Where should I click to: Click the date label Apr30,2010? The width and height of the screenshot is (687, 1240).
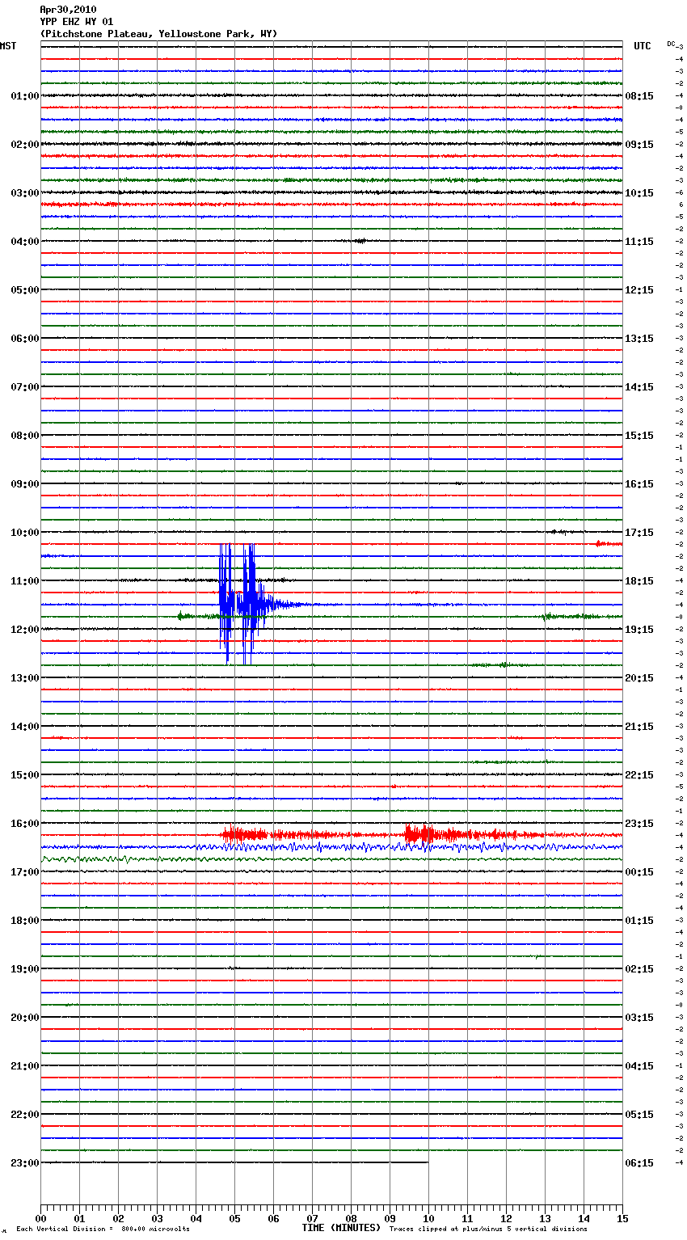click(x=68, y=10)
